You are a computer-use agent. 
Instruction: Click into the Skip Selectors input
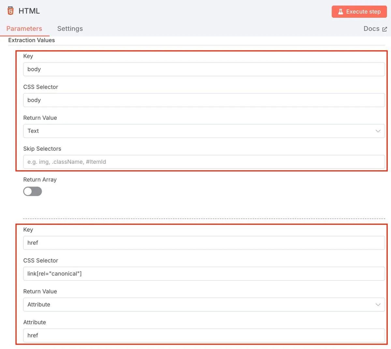(204, 162)
